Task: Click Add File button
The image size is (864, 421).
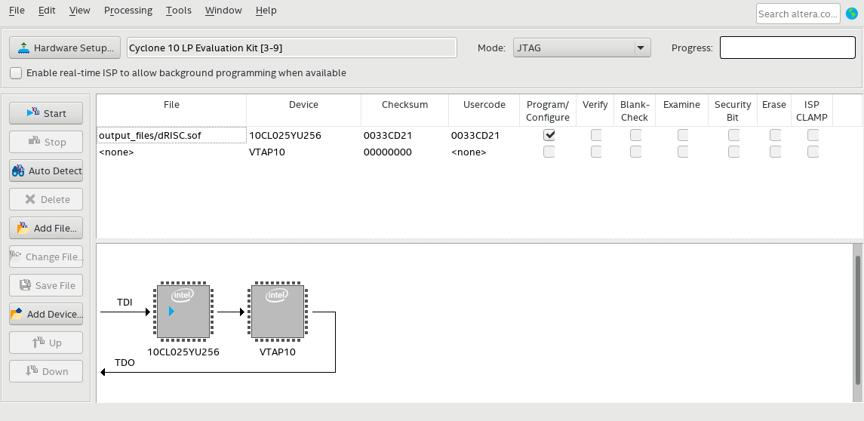Action: pos(46,228)
